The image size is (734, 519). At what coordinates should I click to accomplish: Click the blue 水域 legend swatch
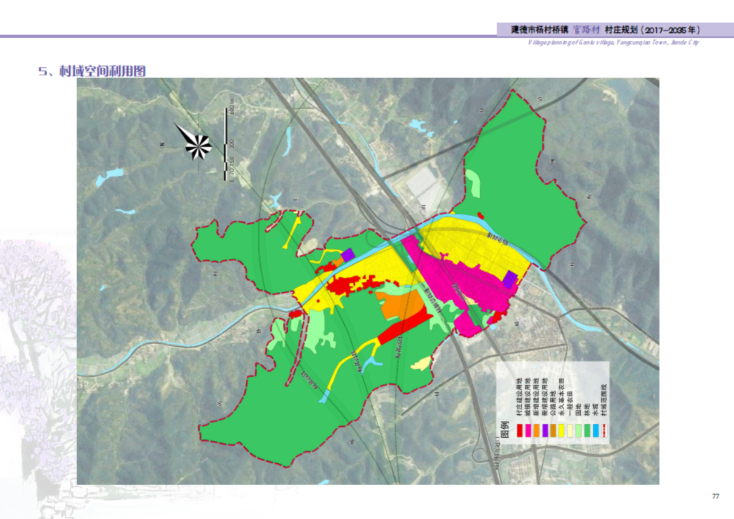pos(596,430)
